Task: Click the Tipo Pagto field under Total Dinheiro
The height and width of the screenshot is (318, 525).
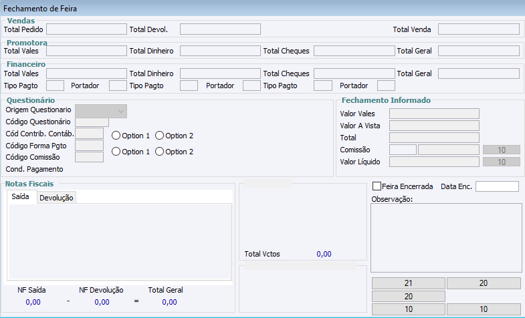Action: point(189,86)
